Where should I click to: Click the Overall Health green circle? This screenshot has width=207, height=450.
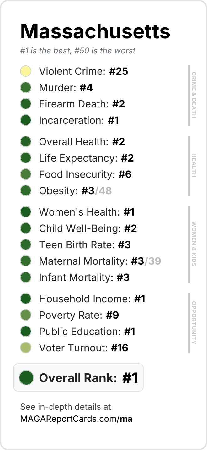pos(26,142)
